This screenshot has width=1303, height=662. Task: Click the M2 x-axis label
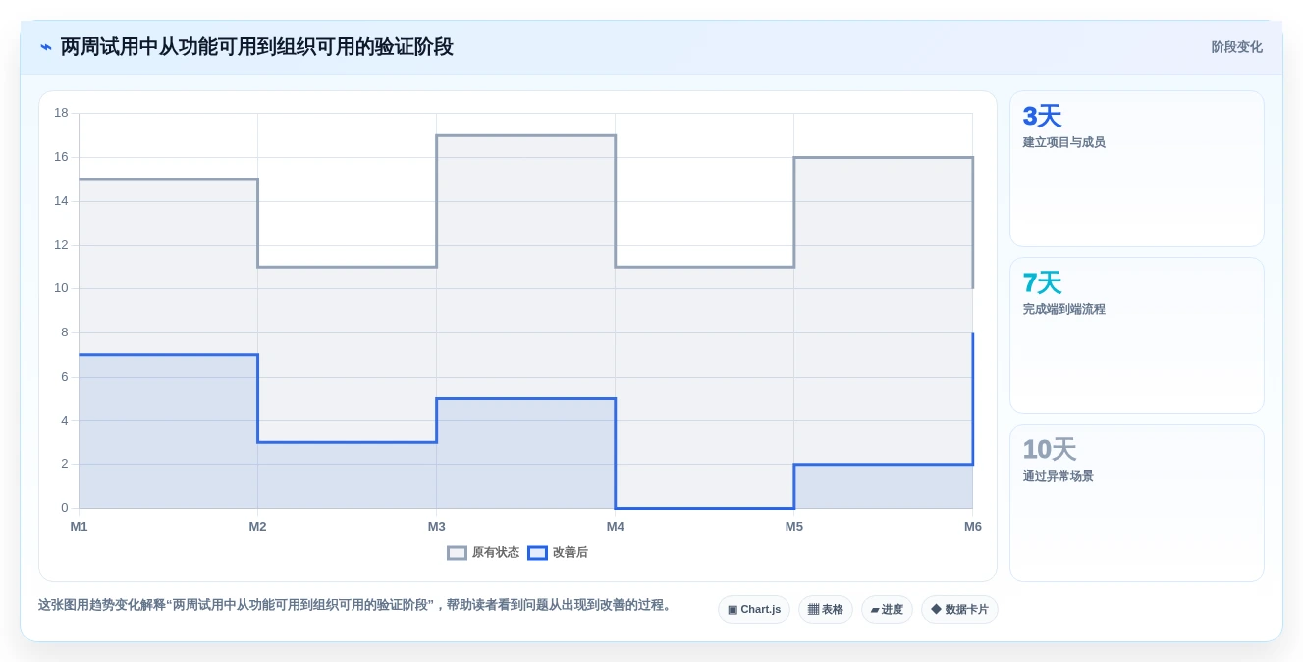pyautogui.click(x=257, y=527)
